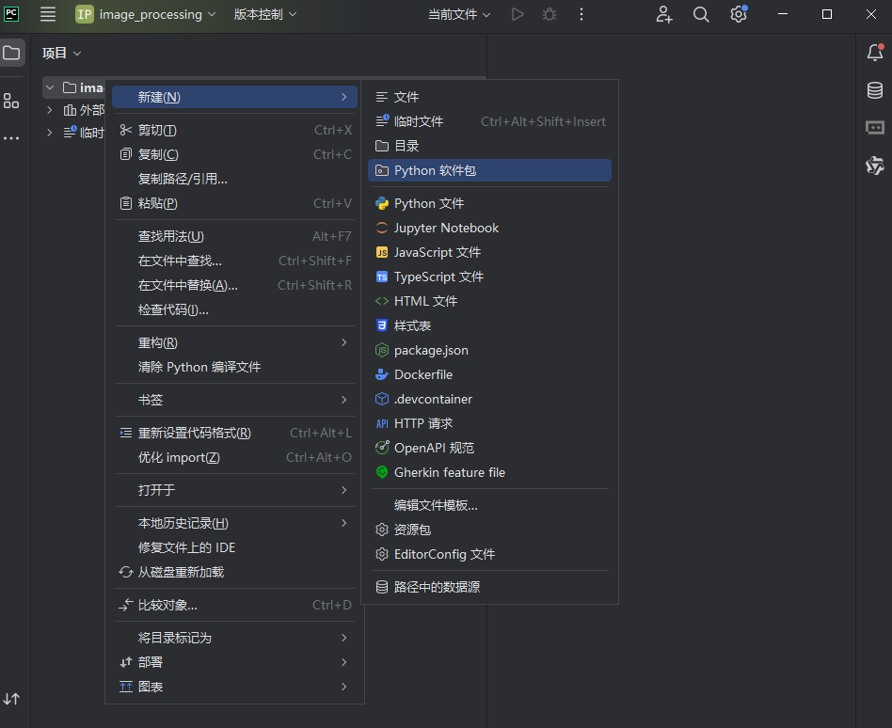Open the 项目 view dropdown
The width and height of the screenshot is (892, 728).
tap(61, 53)
